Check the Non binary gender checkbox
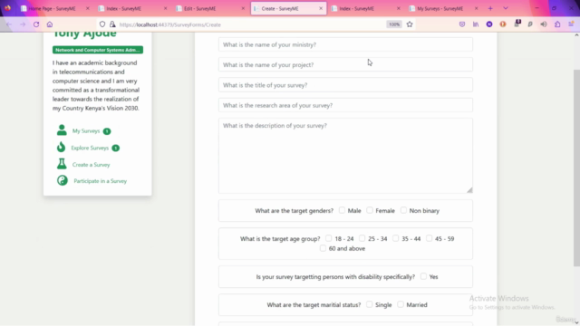This screenshot has height=326, width=580. [403, 210]
